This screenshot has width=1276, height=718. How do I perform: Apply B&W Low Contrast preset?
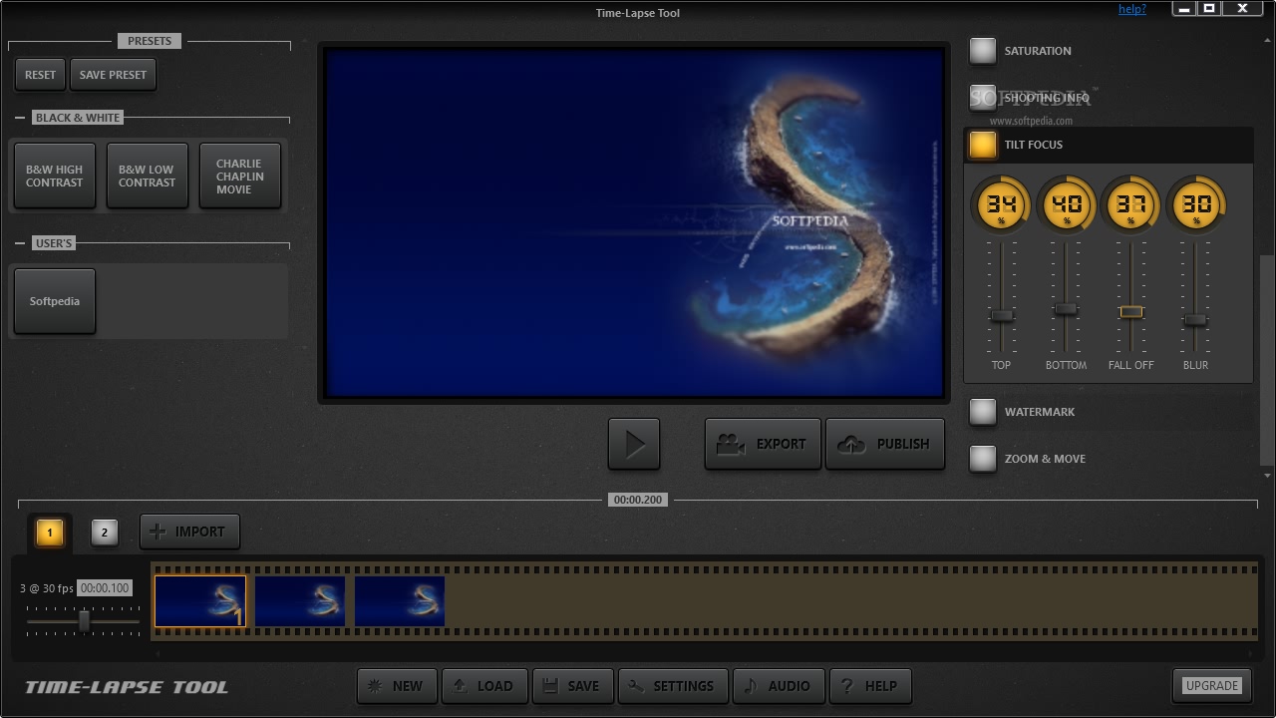click(x=148, y=177)
